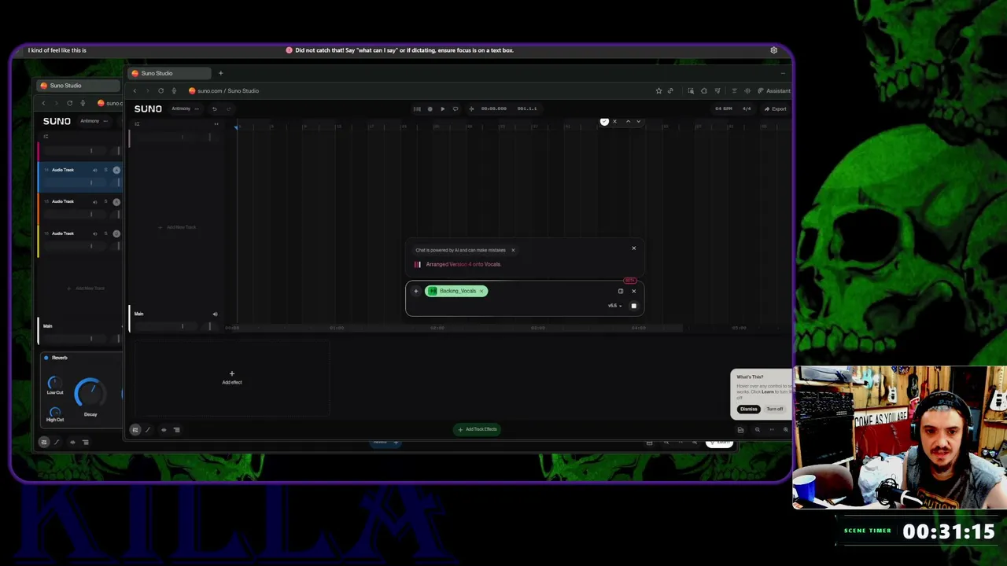Collapse the track header panel in front window
This screenshot has width=1007, height=566.
[x=216, y=123]
